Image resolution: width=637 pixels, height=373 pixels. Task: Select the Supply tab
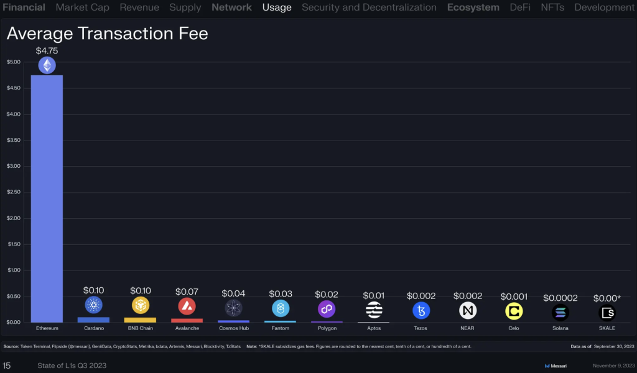tap(185, 7)
